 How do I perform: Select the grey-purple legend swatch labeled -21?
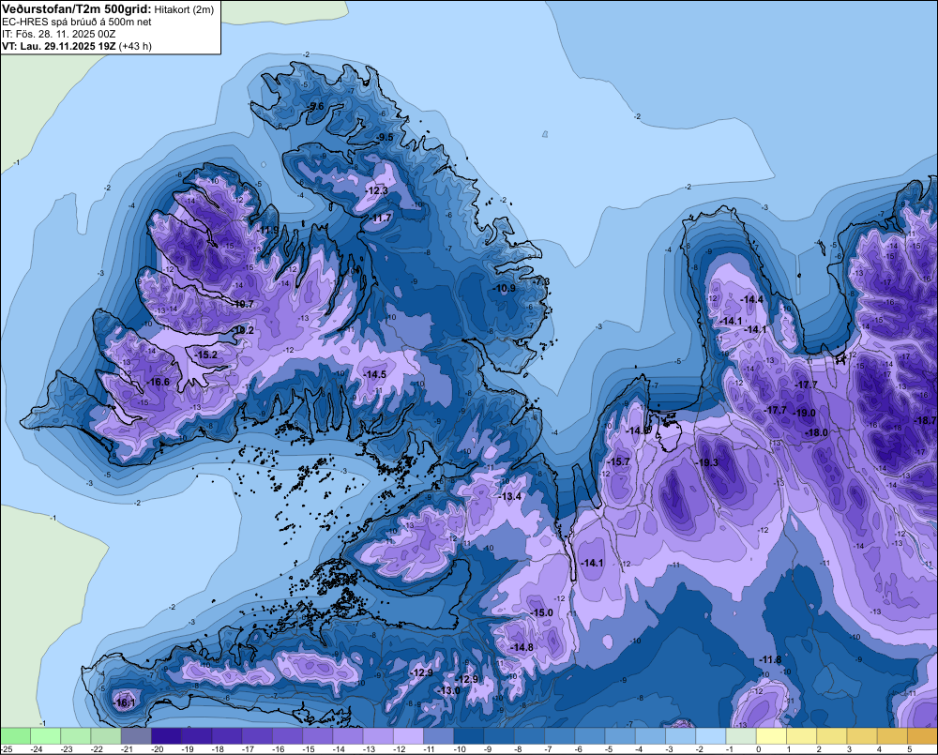click(x=136, y=735)
